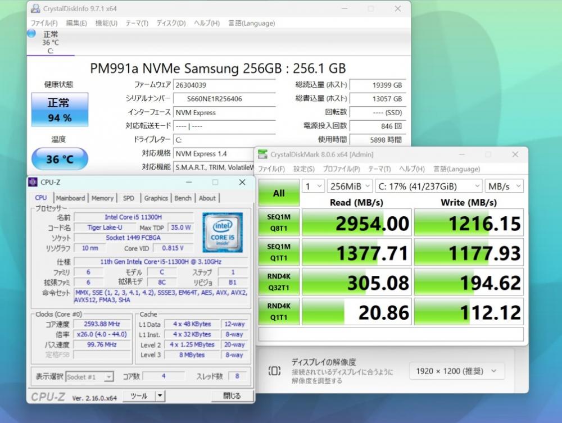This screenshot has width=562, height=423.
Task: Open the test count dropdown showing 1
Action: point(313,187)
